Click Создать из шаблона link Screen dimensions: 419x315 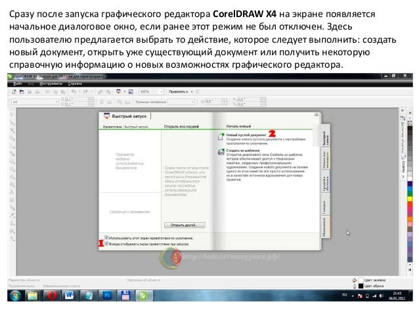[x=242, y=151]
